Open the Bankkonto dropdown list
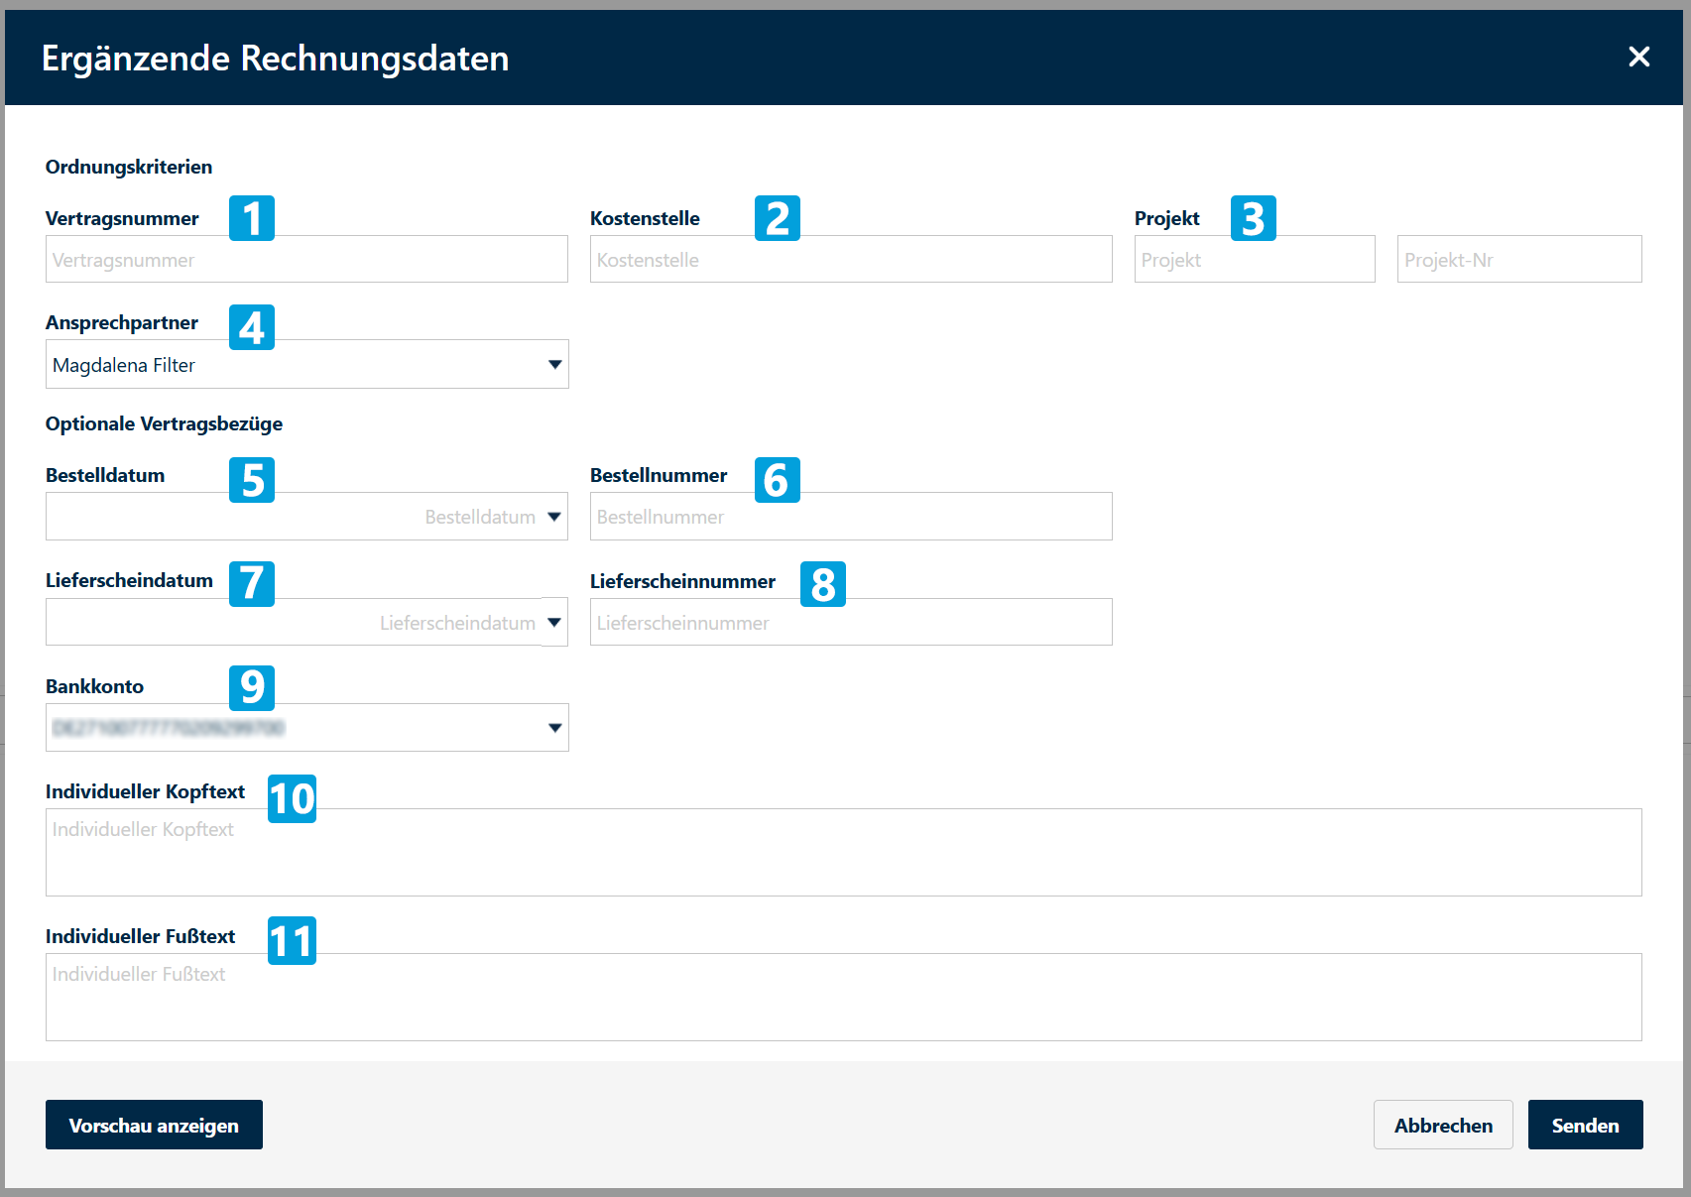 tap(554, 728)
